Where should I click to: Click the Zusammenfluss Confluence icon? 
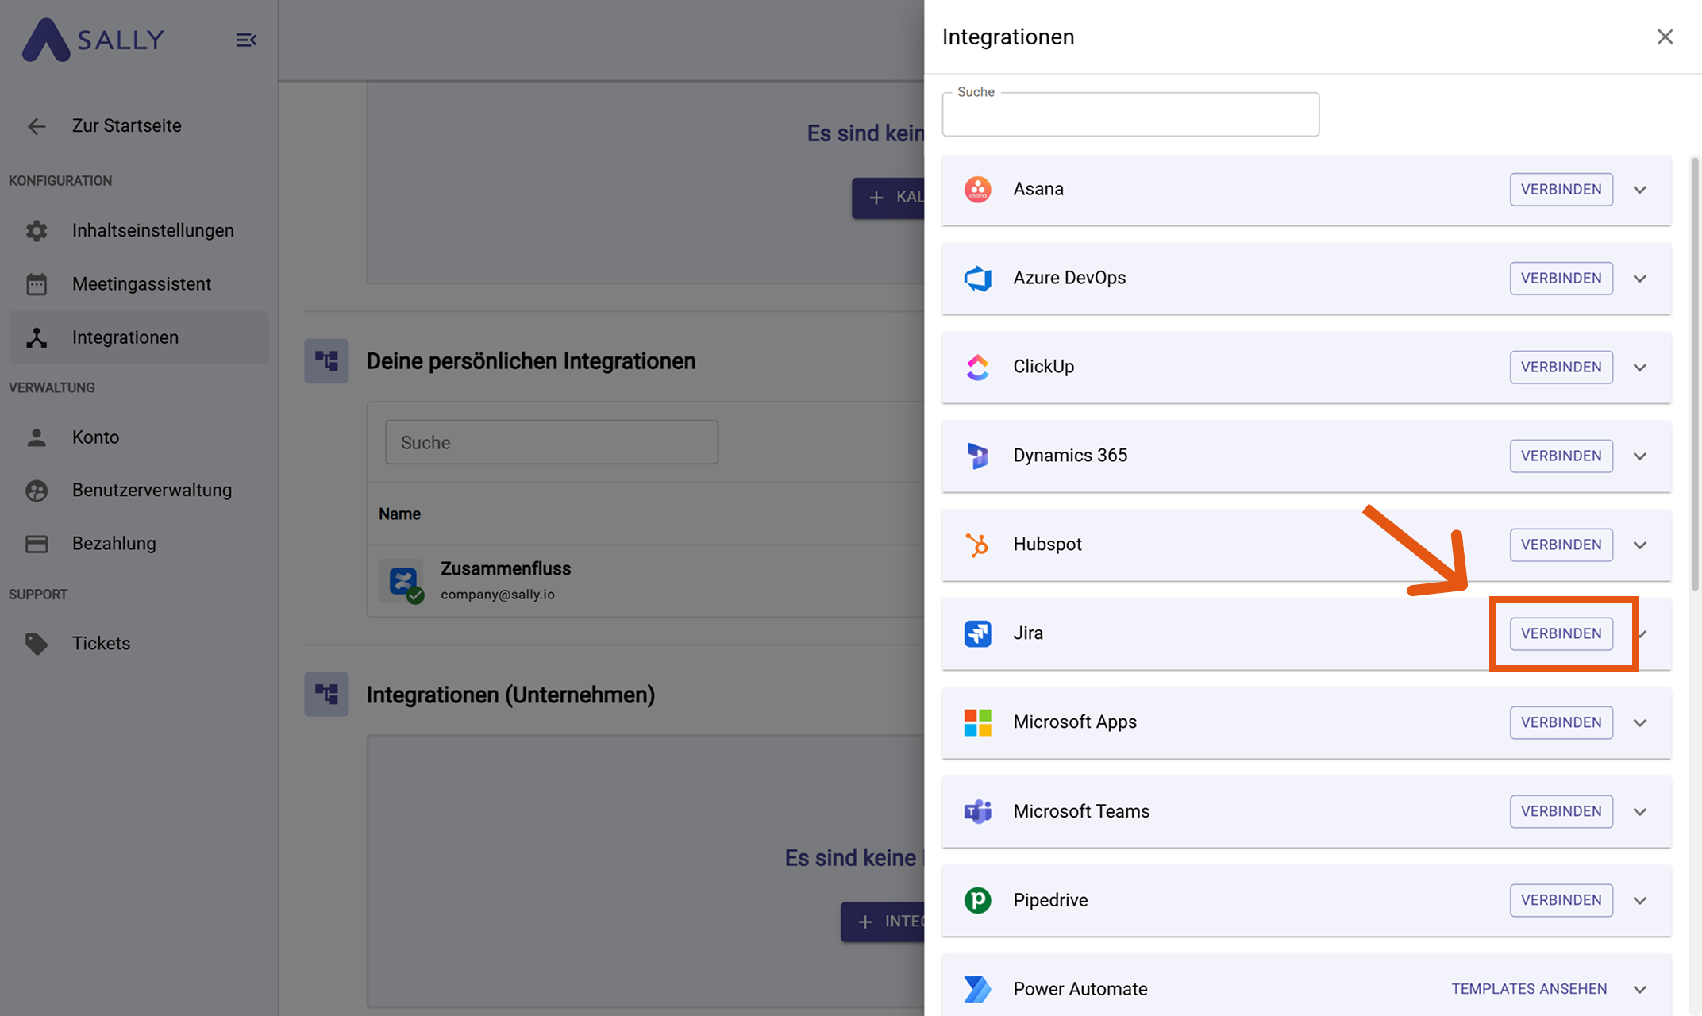tap(404, 582)
